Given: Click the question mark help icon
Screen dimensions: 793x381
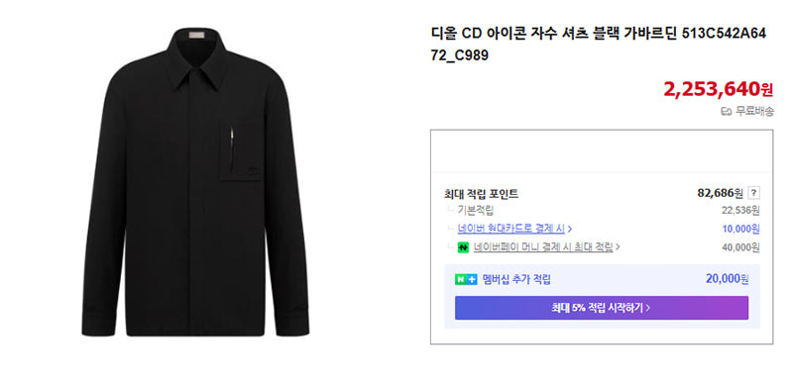Looking at the screenshot, I should tap(753, 193).
